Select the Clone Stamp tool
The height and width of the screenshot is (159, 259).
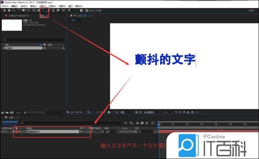(53, 10)
